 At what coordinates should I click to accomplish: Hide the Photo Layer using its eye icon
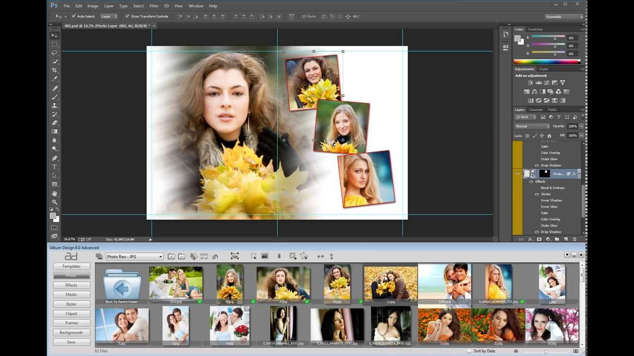pyautogui.click(x=518, y=174)
